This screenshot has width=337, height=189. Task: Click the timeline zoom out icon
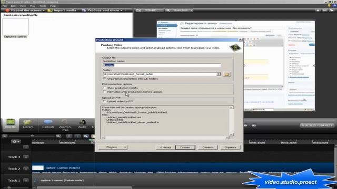tap(5, 136)
